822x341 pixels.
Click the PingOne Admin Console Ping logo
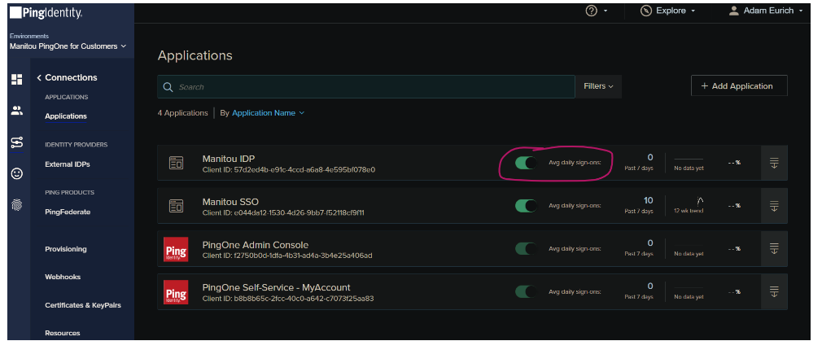pos(176,249)
